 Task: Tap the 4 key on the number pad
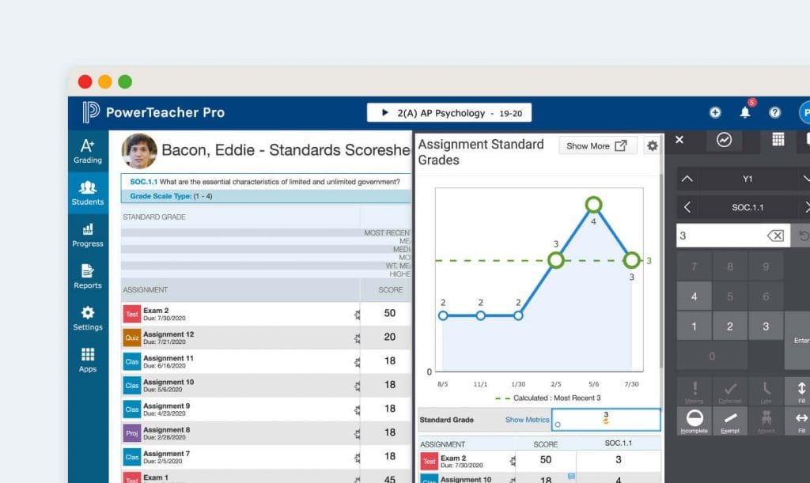[695, 296]
